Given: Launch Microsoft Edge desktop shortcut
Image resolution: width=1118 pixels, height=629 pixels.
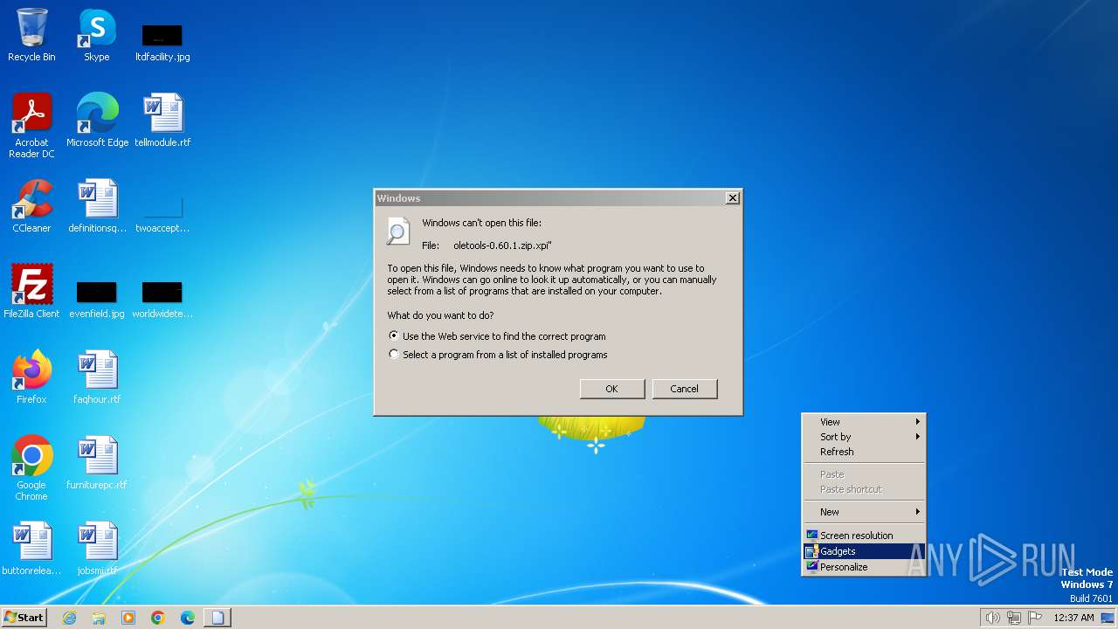Looking at the screenshot, I should click(x=97, y=121).
